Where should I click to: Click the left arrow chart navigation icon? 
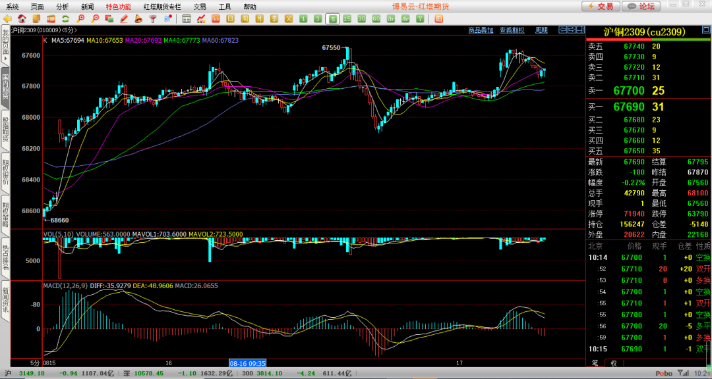point(562,30)
